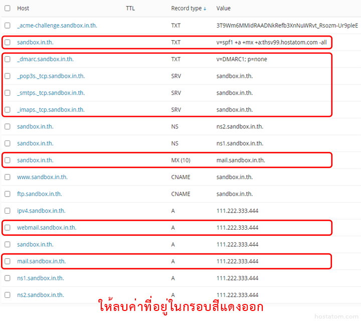Screen dimensions: 361x321
Task: Click the Host column header
Action: pos(23,9)
